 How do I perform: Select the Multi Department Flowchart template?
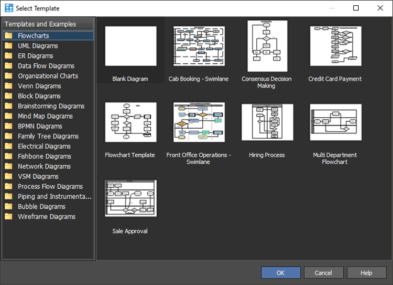point(335,122)
